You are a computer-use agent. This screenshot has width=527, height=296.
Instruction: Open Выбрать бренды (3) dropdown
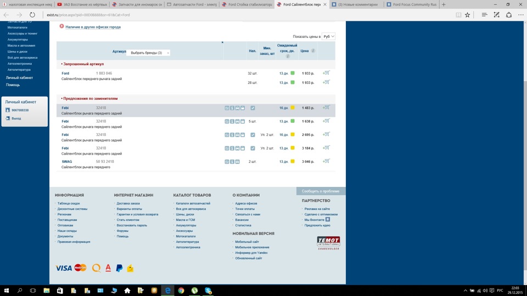[148, 53]
